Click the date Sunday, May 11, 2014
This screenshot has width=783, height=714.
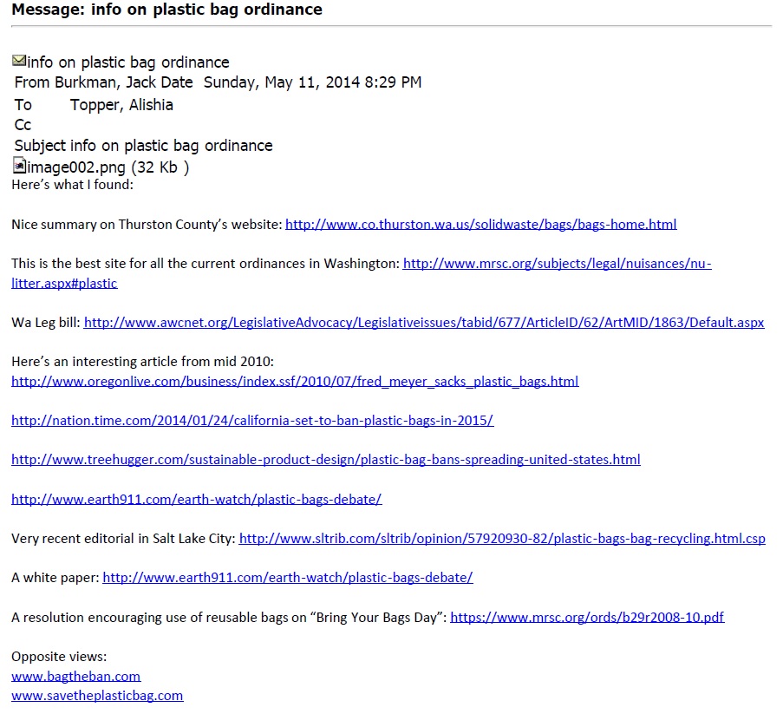point(282,82)
